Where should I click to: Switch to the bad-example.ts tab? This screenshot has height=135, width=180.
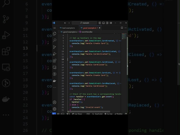point(67,28)
